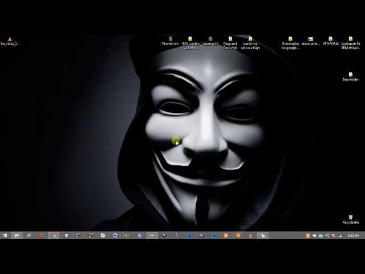Select the 1920 London folder
Viewport: 365px width, 274px height.
190,43
